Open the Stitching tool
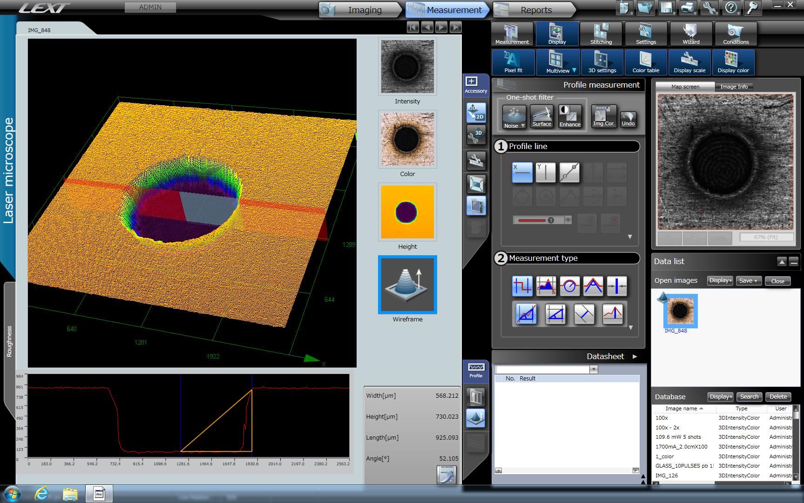Image resolution: width=804 pixels, height=503 pixels. (601, 34)
